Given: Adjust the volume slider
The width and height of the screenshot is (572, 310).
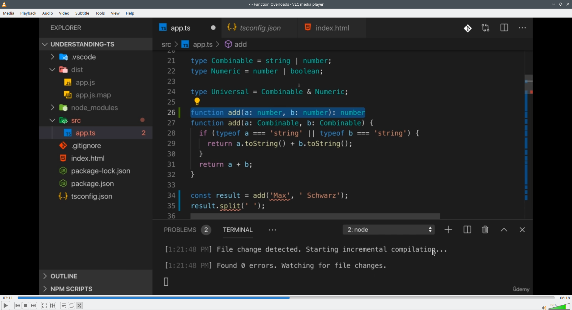Looking at the screenshot, I should coord(559,306).
